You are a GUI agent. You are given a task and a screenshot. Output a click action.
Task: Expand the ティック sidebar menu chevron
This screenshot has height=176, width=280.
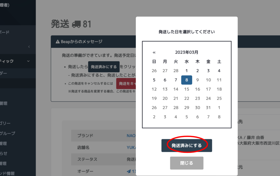click(x=28, y=61)
